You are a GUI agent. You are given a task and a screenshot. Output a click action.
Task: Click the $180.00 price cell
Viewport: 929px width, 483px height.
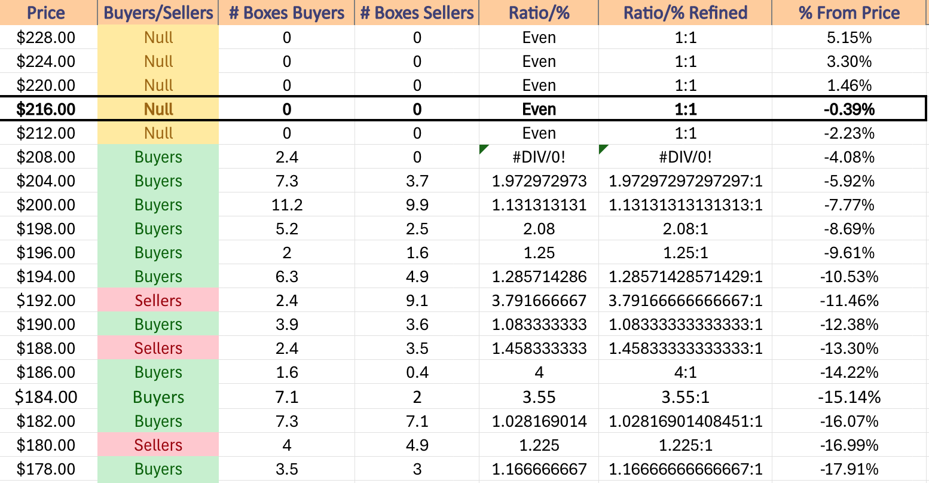pyautogui.click(x=48, y=445)
